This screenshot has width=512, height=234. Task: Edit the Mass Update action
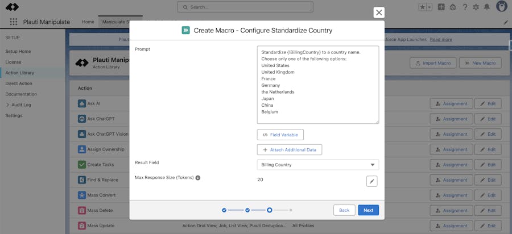click(x=488, y=225)
